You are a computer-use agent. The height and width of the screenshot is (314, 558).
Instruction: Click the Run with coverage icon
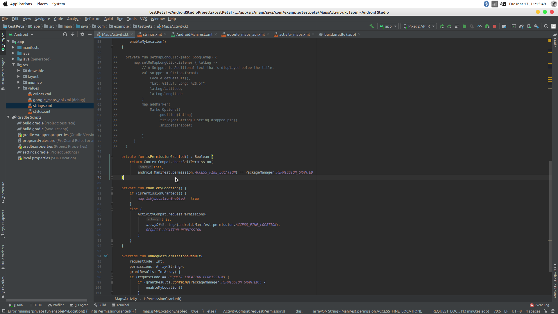[x=472, y=26]
